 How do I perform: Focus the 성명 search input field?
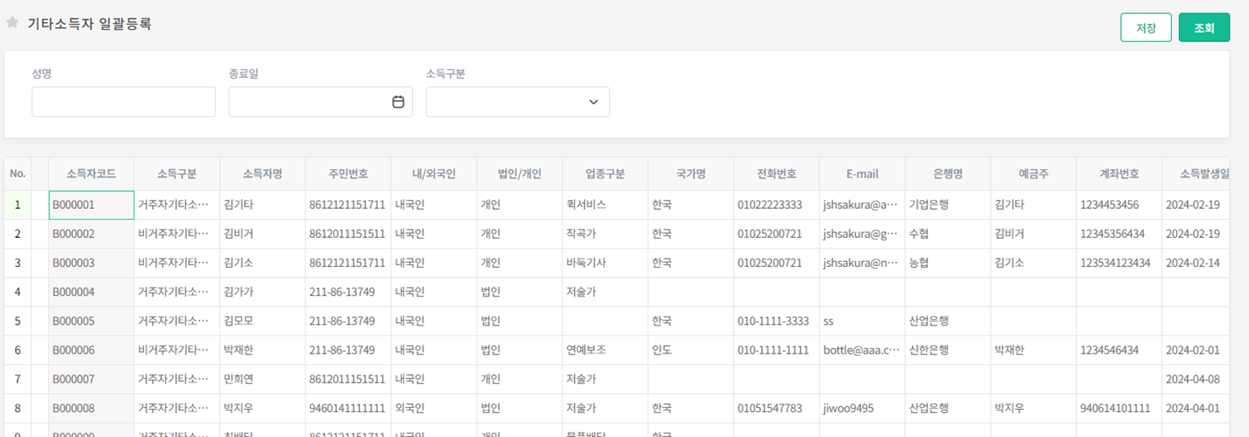click(123, 102)
